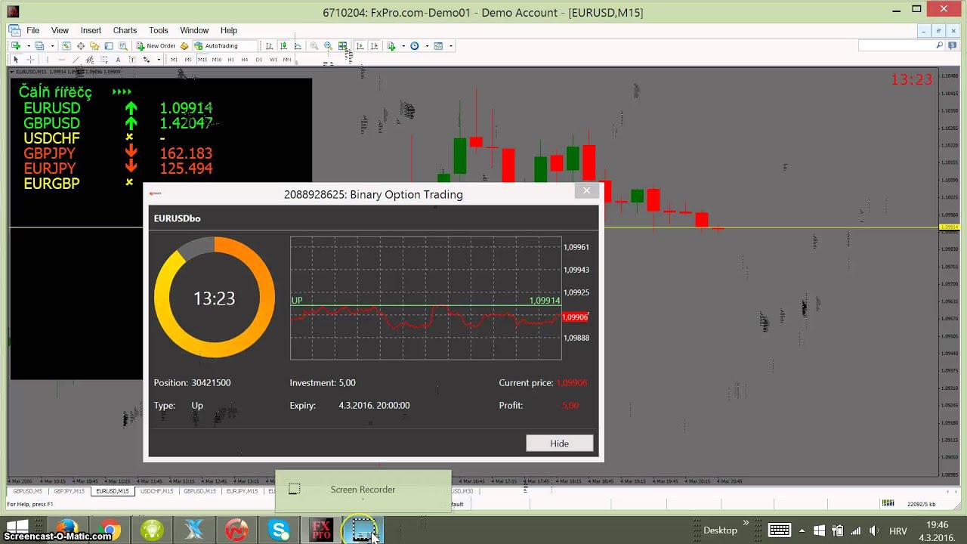Viewport: 967px width, 544px height.
Task: Expand the Profiles dropdown arrow
Action: [x=52, y=46]
